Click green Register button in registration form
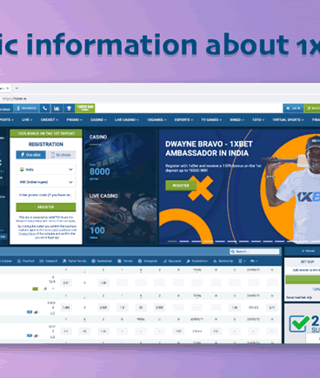 pyautogui.click(x=46, y=207)
